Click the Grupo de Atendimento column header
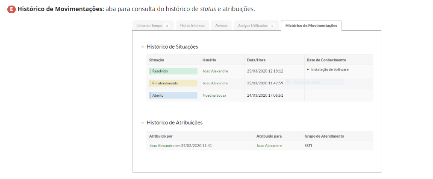Viewport: 433px width, 179px height. click(x=324, y=136)
